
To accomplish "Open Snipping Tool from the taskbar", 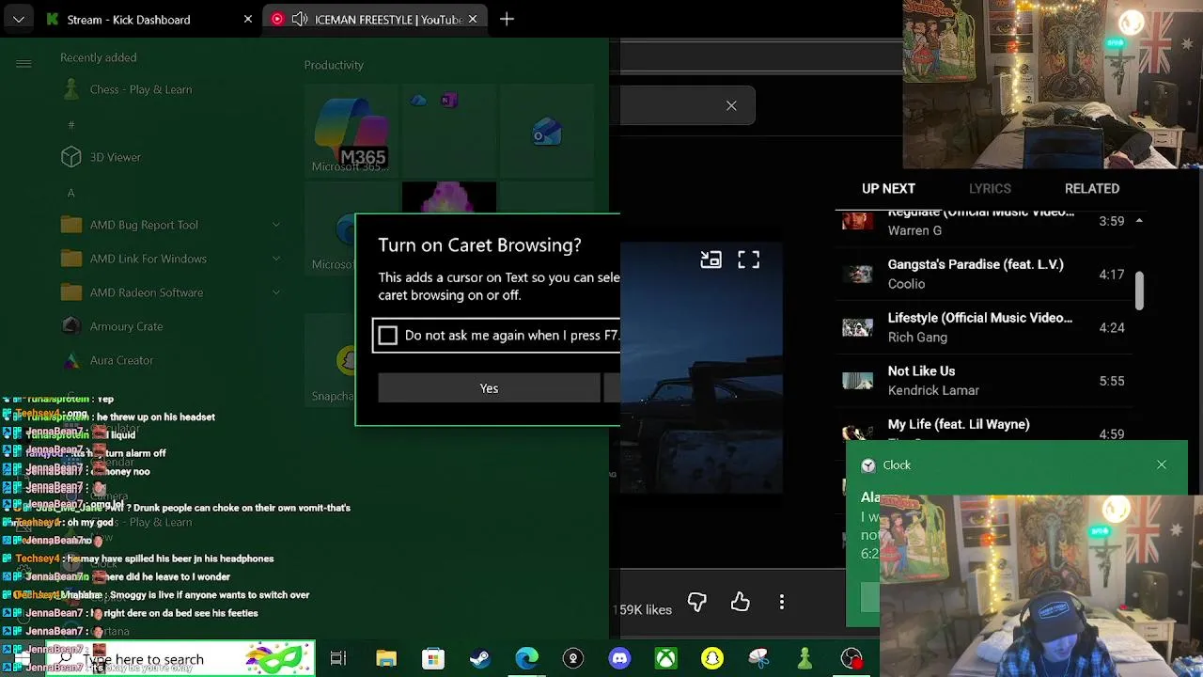I will pos(758,658).
